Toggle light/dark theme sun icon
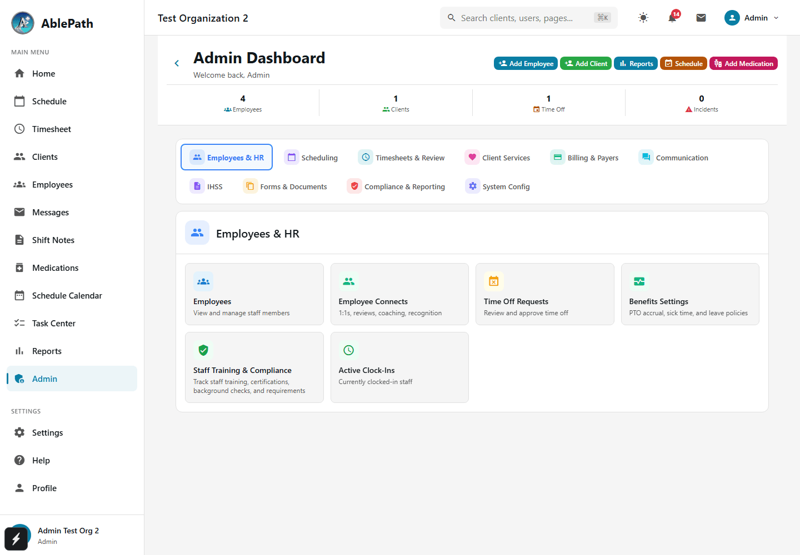The height and width of the screenshot is (555, 800). click(643, 18)
